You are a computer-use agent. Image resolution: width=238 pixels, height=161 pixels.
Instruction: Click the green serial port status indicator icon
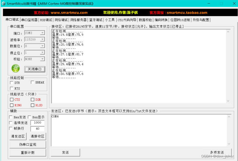(x=15, y=68)
